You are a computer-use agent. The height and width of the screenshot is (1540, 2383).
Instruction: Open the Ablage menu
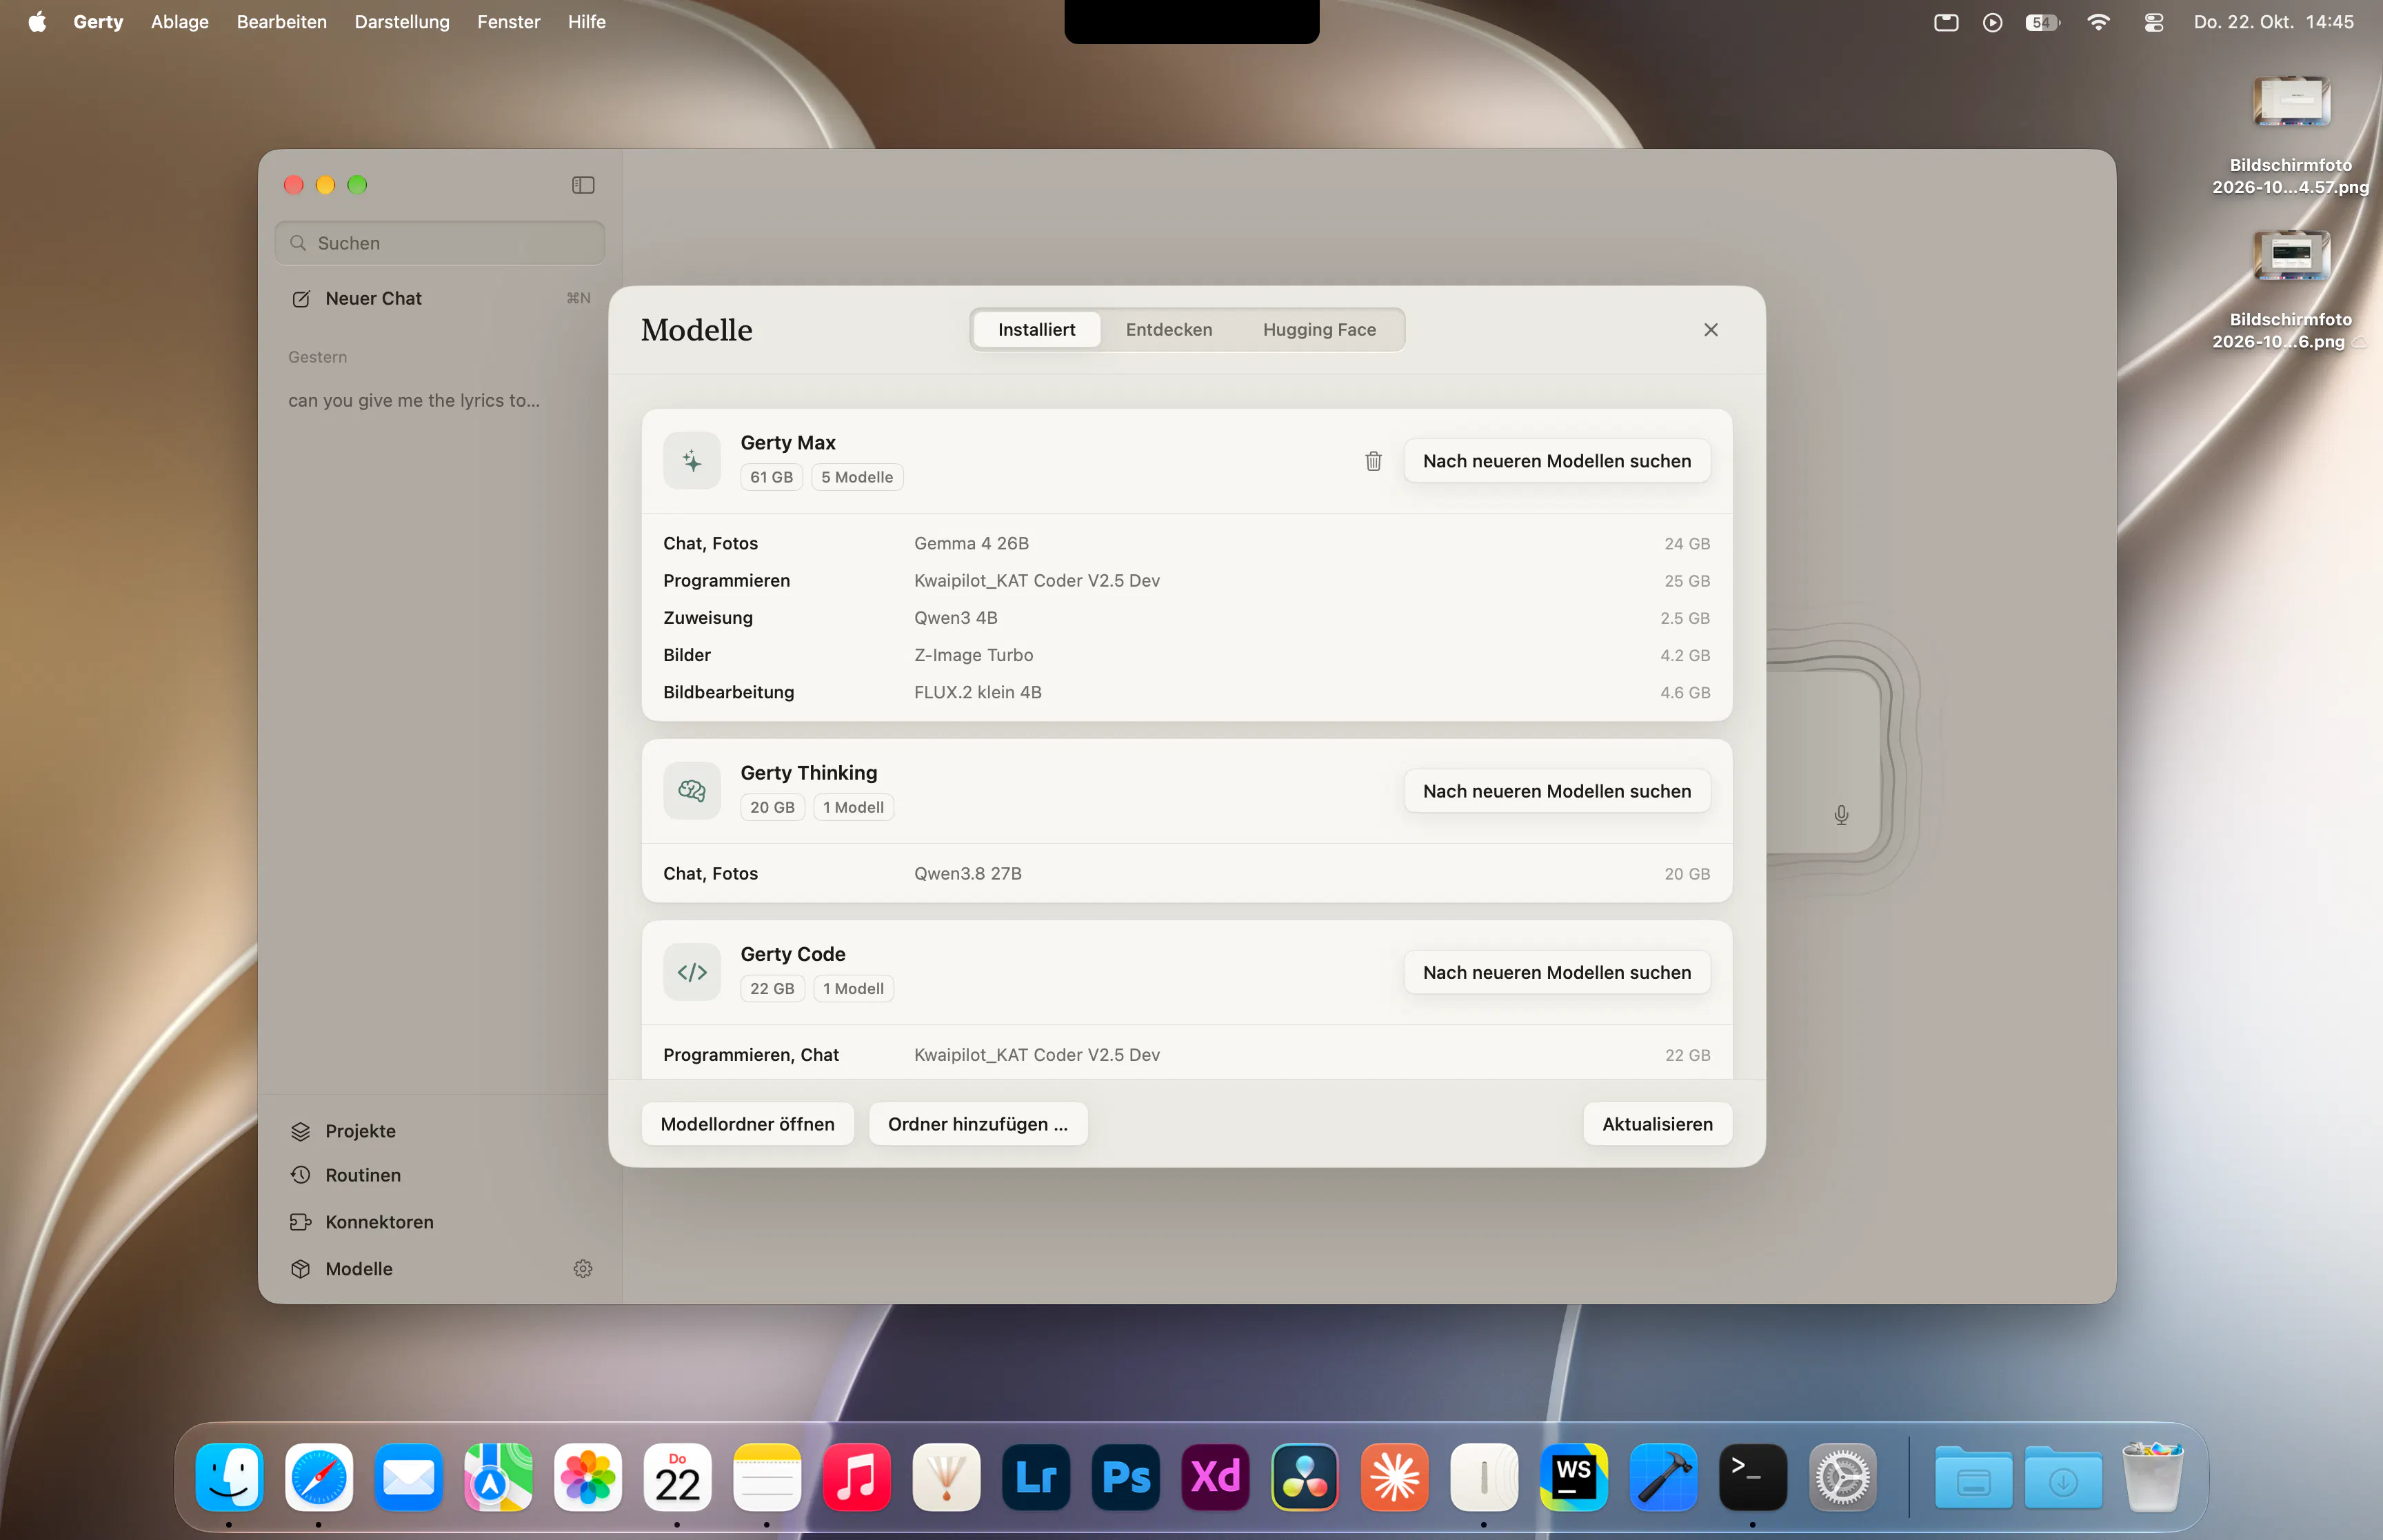tap(180, 22)
